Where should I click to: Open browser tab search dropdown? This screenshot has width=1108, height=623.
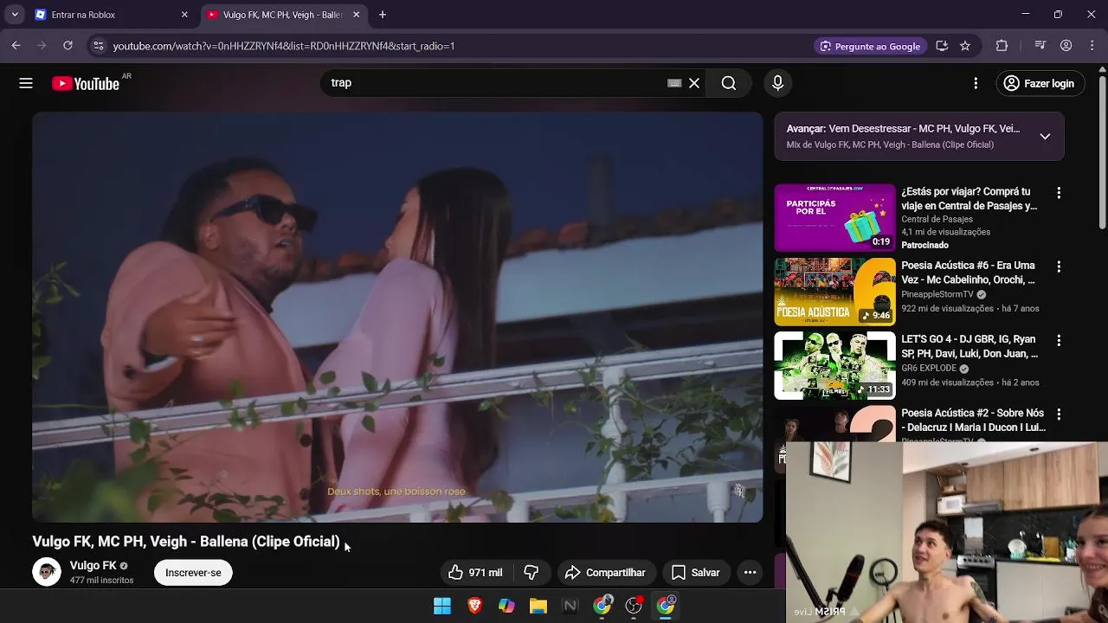pos(15,15)
